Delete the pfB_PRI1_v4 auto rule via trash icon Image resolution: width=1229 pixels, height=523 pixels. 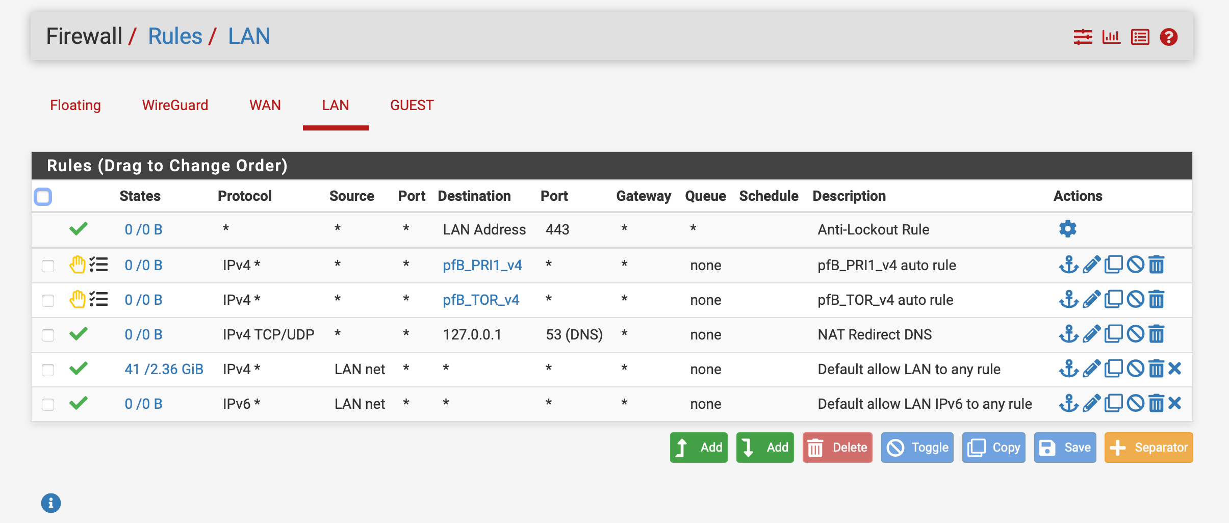click(x=1156, y=265)
